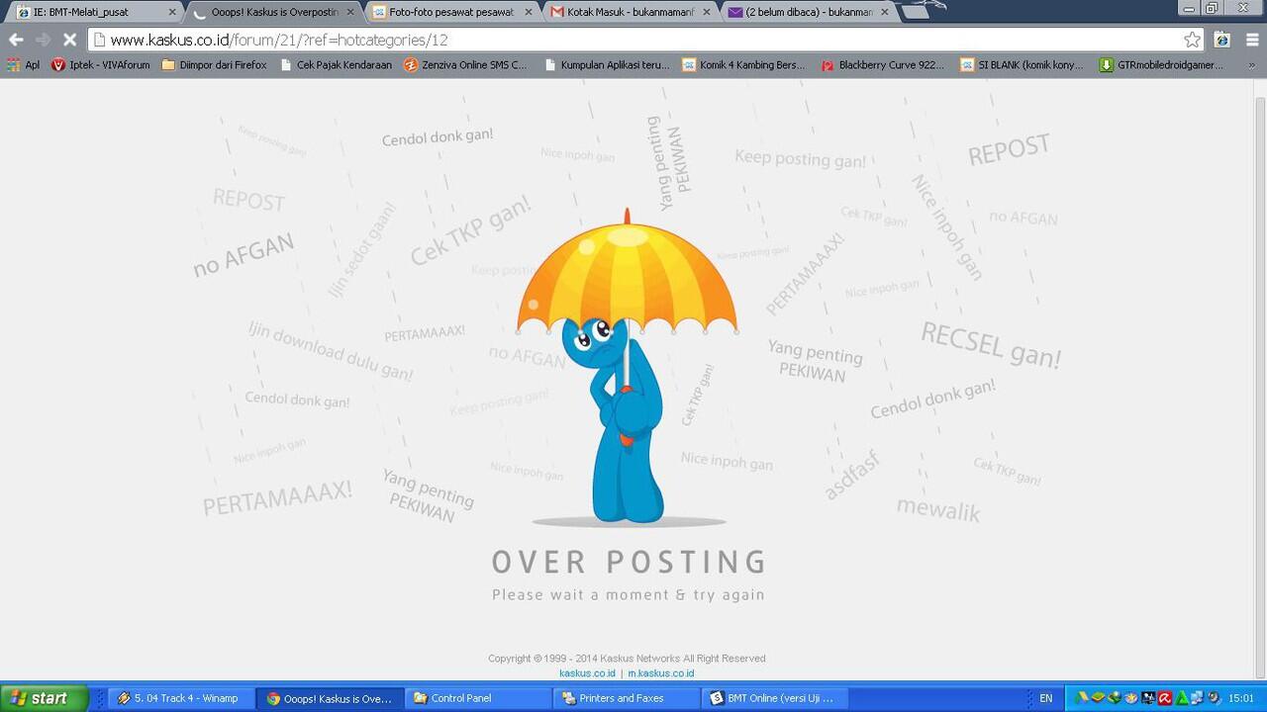The height and width of the screenshot is (712, 1267).
Task: Open a new tab with the new-tab button
Action: tap(916, 12)
